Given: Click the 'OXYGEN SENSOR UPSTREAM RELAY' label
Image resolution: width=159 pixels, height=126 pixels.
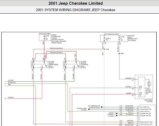Looking at the screenshot, I should click(x=84, y=65).
